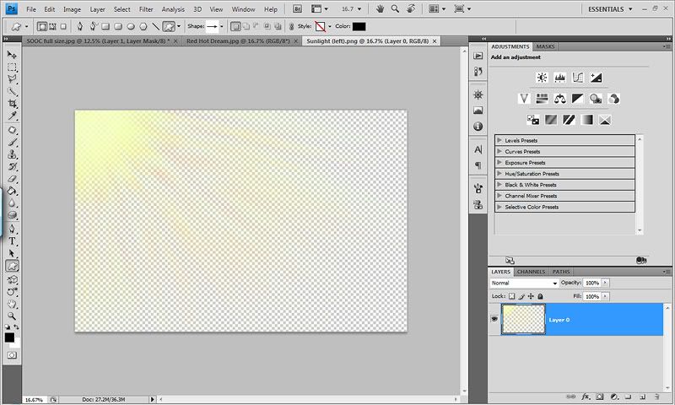
Task: Switch to the Channels panel tab
Action: point(531,272)
